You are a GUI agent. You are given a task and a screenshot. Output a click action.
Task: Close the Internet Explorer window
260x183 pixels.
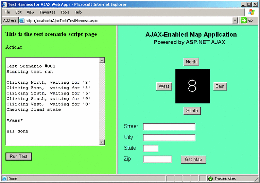[x=255, y=4]
